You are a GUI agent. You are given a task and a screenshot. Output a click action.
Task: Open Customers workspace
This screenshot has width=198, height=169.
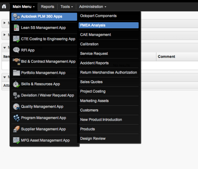point(109,110)
